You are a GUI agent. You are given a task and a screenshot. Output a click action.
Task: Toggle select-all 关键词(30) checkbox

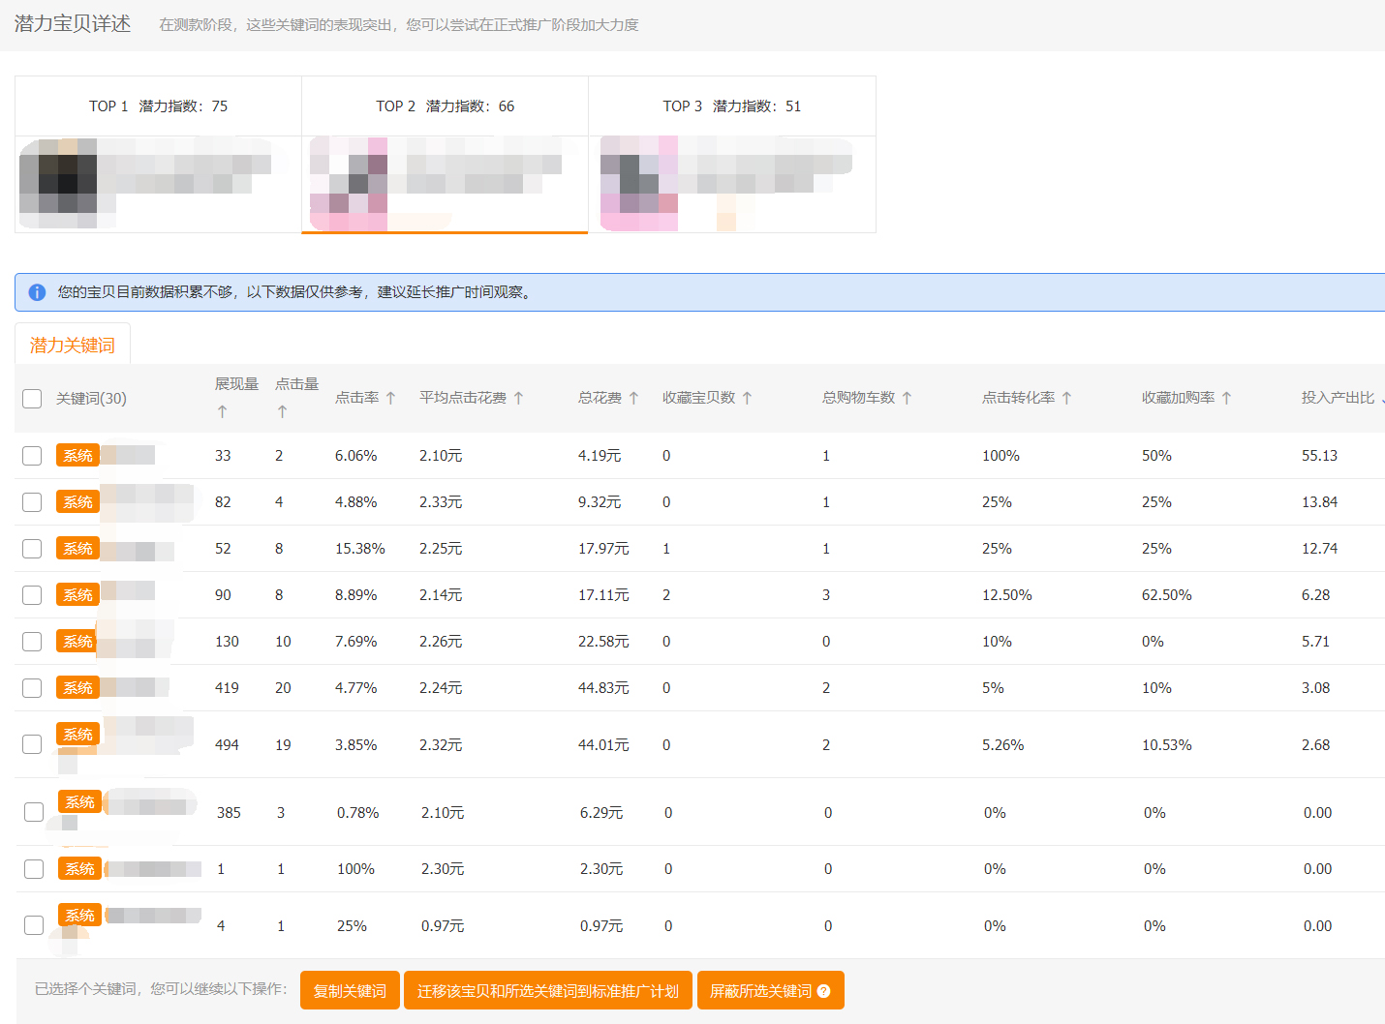[32, 399]
